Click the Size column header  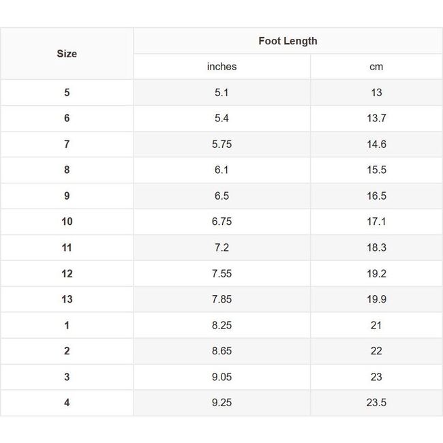pyautogui.click(x=67, y=54)
